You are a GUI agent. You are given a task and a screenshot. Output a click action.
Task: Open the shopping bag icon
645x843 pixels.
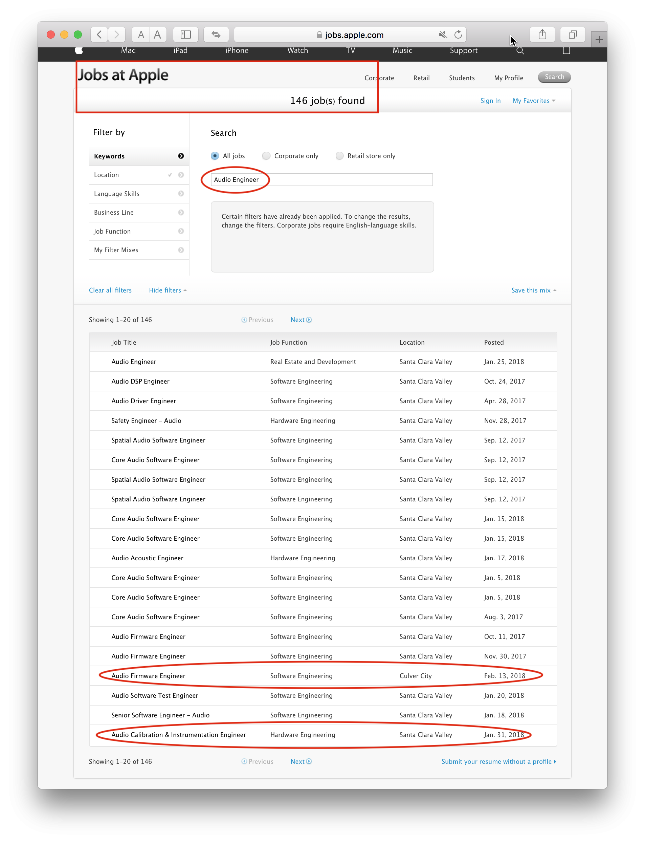pyautogui.click(x=566, y=51)
